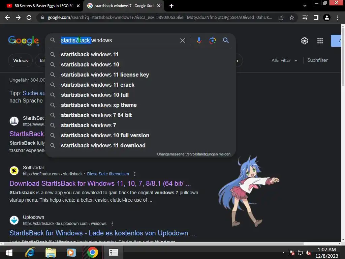Switch to Chrome in the taskbar

coord(92,252)
